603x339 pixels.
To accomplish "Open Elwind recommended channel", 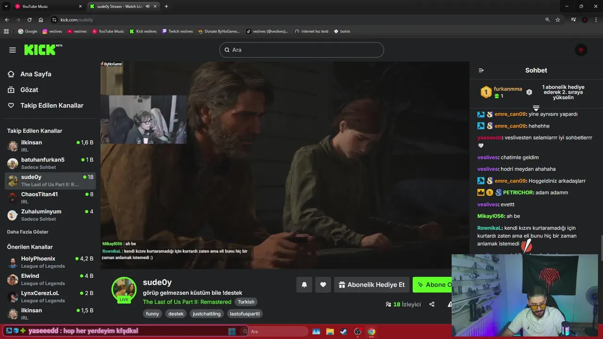I will click(50, 279).
